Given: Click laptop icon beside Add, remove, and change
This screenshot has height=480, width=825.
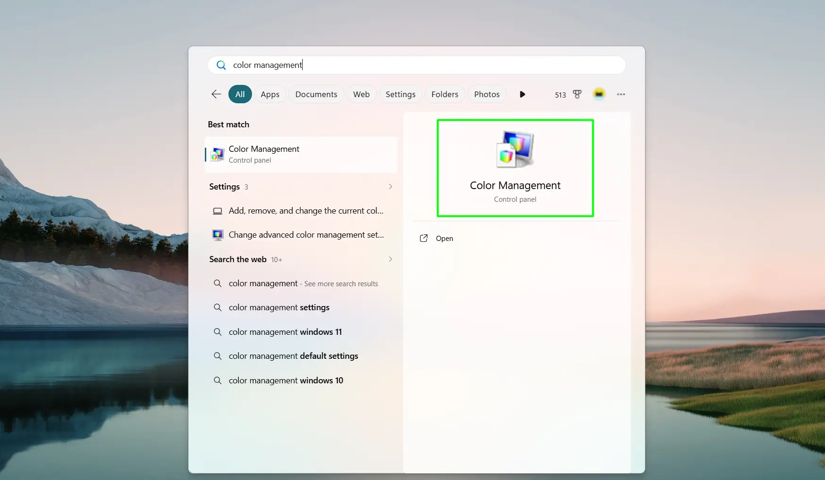Looking at the screenshot, I should coord(218,211).
